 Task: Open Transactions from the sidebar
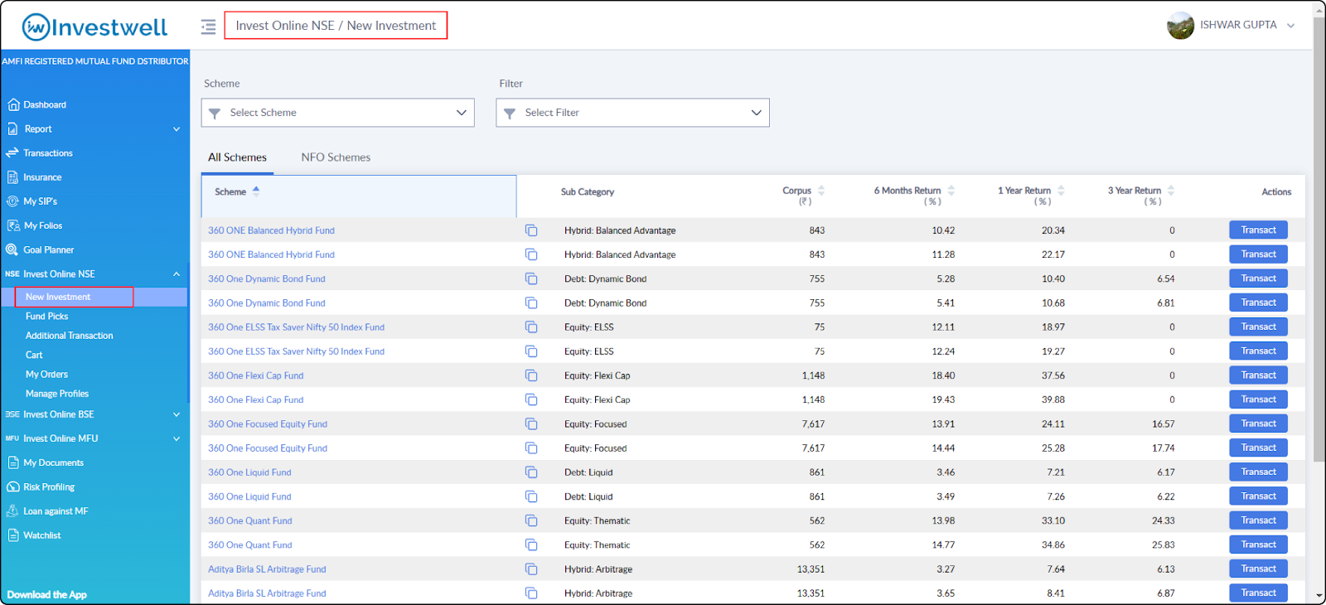click(47, 153)
